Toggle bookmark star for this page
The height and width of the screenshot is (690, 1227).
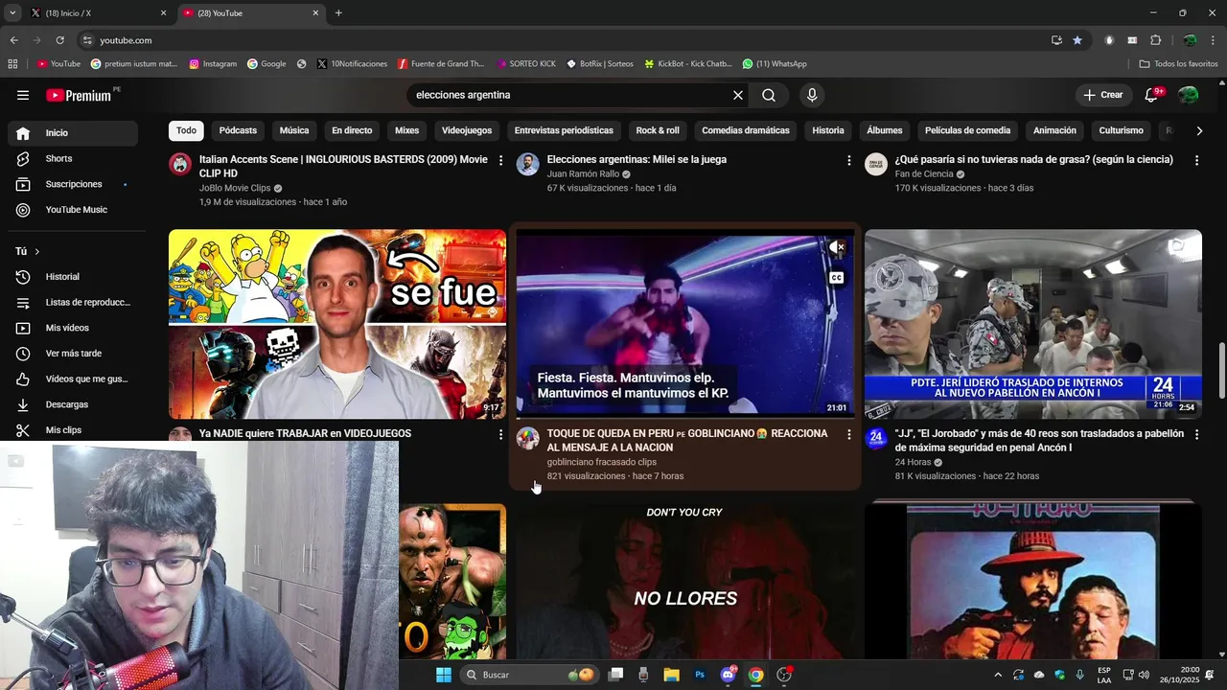click(x=1077, y=40)
